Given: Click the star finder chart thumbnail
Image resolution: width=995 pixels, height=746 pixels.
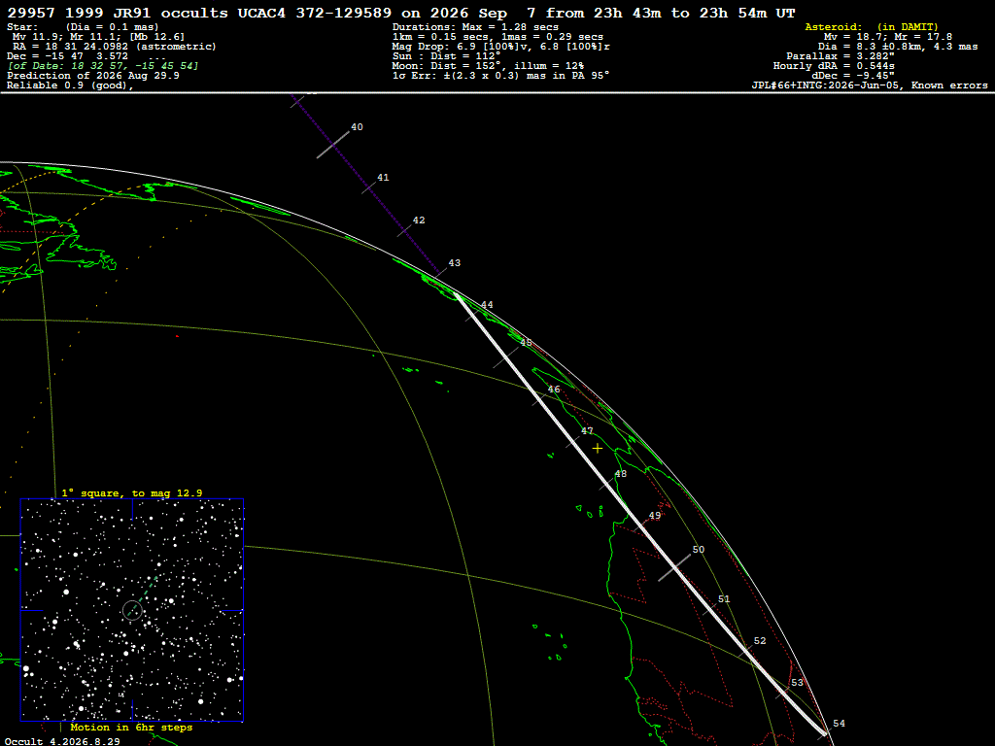Looking at the screenshot, I should (132, 610).
